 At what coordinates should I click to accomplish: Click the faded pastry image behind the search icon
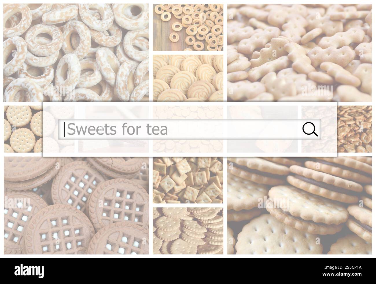263,129
